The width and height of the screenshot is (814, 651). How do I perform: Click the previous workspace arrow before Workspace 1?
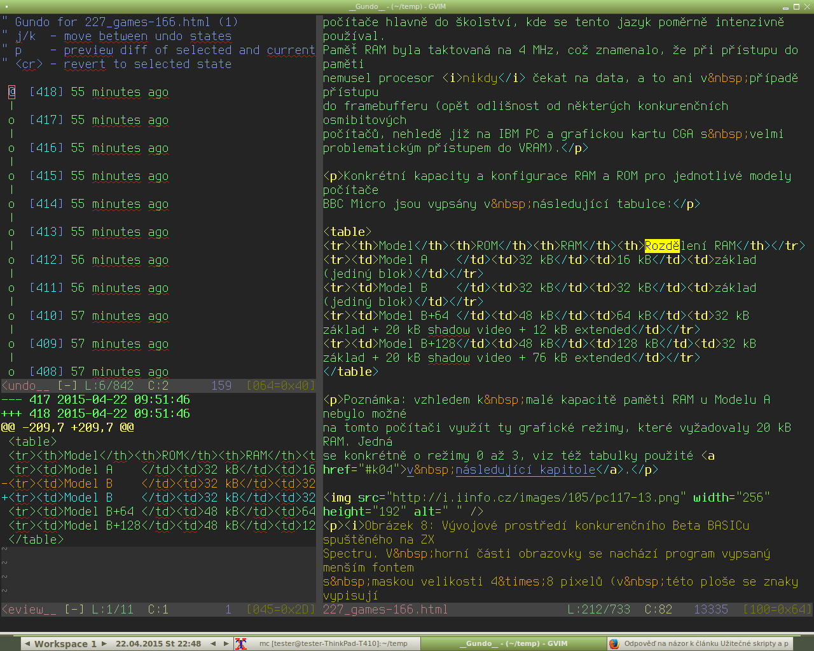pyautogui.click(x=27, y=643)
